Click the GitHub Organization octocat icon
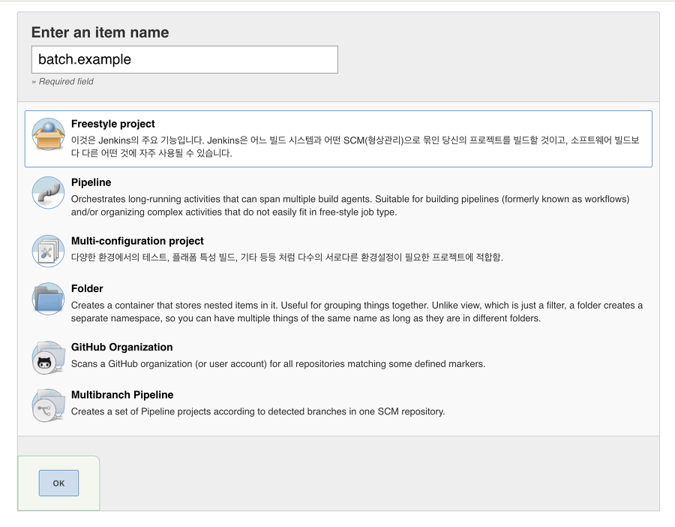Screen dimensions: 675x527 [48, 357]
